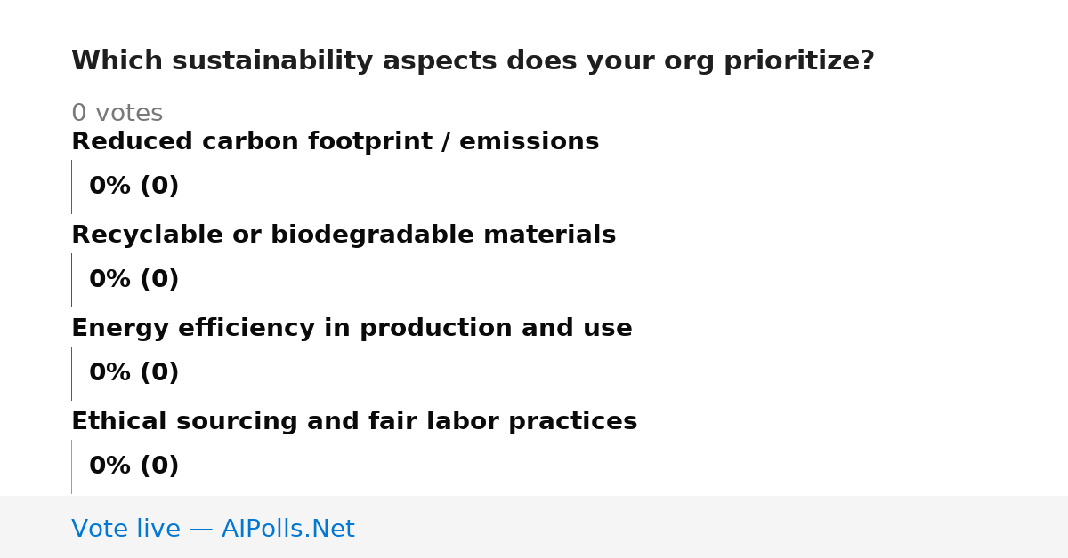The image size is (1068, 558).
Task: Click the words Vote live in footer
Action: pyautogui.click(x=125, y=530)
